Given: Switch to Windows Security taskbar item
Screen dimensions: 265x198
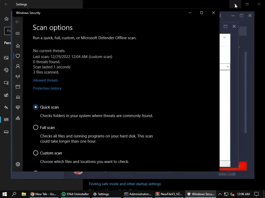Looking at the screenshot, I should pyautogui.click(x=201, y=194).
